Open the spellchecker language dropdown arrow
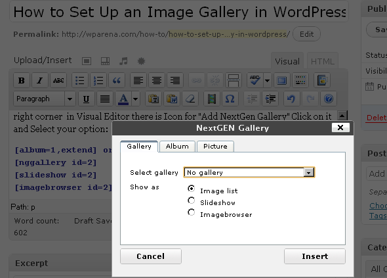Screen dimensions: 387x278 268,80
